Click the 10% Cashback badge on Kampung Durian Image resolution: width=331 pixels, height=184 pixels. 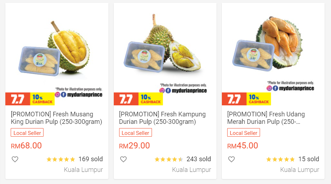point(151,99)
